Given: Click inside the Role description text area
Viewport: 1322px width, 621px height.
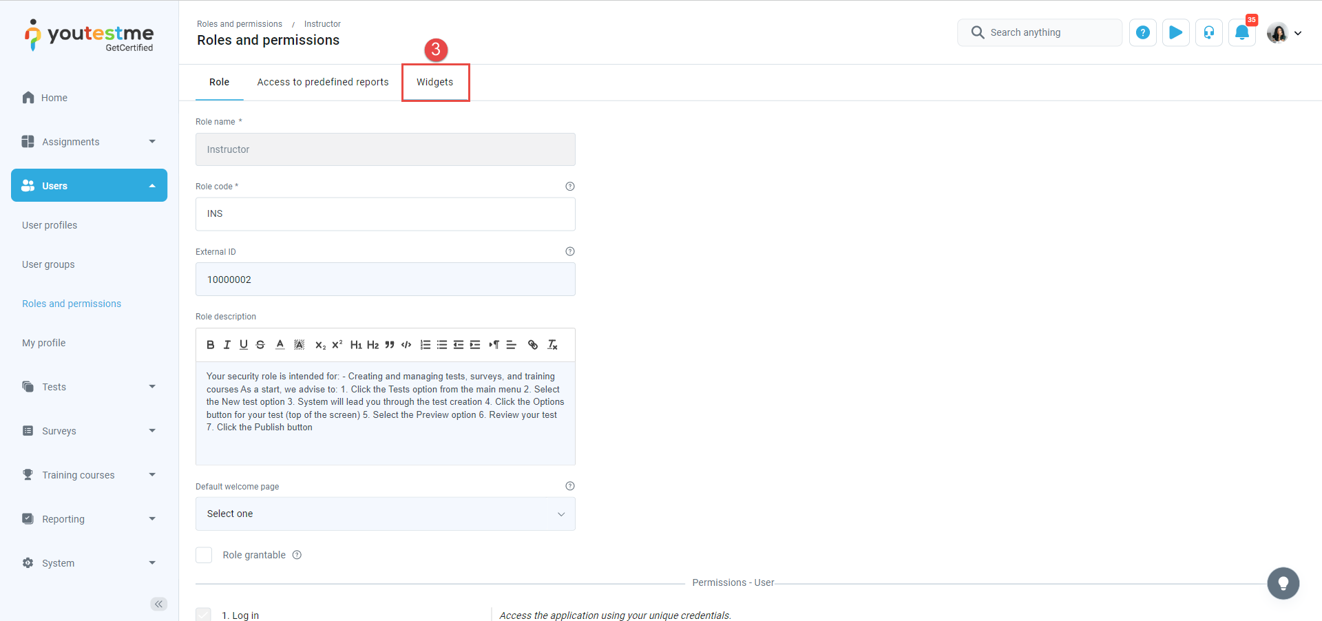Looking at the screenshot, I should pyautogui.click(x=386, y=413).
